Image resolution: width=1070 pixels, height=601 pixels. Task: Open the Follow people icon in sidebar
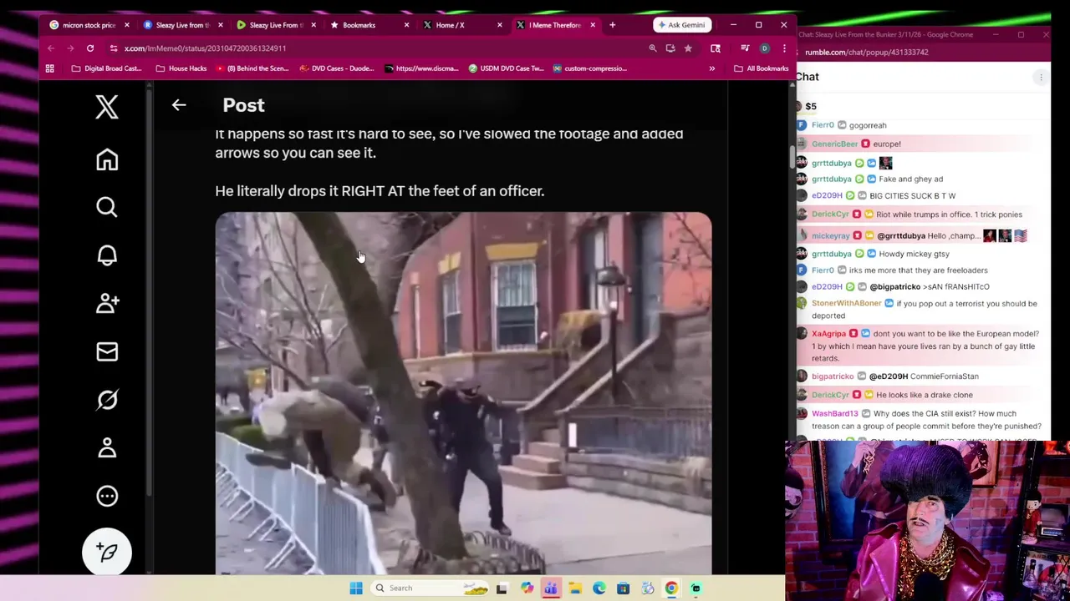pyautogui.click(x=107, y=303)
